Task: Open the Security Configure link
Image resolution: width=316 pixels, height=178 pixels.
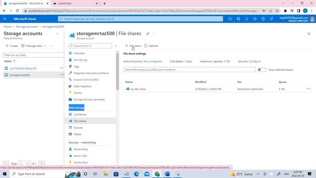Action: [x=255, y=61]
